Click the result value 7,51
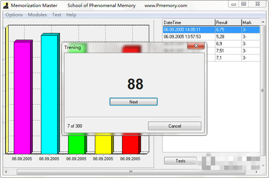269x178 pixels. click(220, 51)
